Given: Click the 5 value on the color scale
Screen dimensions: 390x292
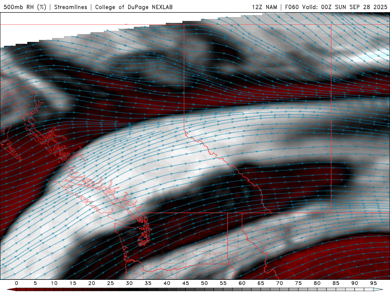Looking at the screenshot, I should pos(35,283).
